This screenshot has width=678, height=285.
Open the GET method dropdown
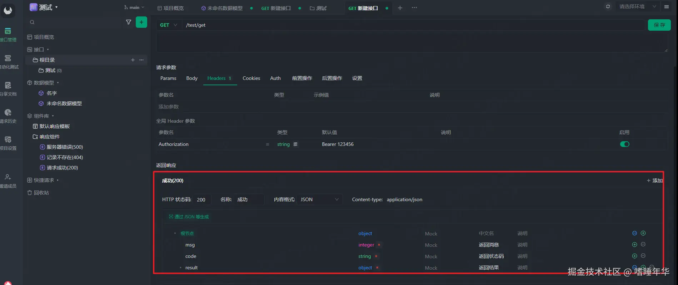click(169, 25)
